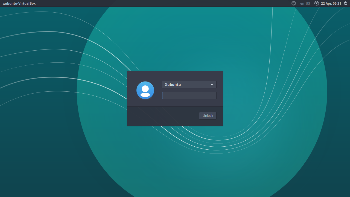The image size is (350, 197).
Task: Open the Onboard on-screen keyboard indicator
Action: pyautogui.click(x=293, y=3)
